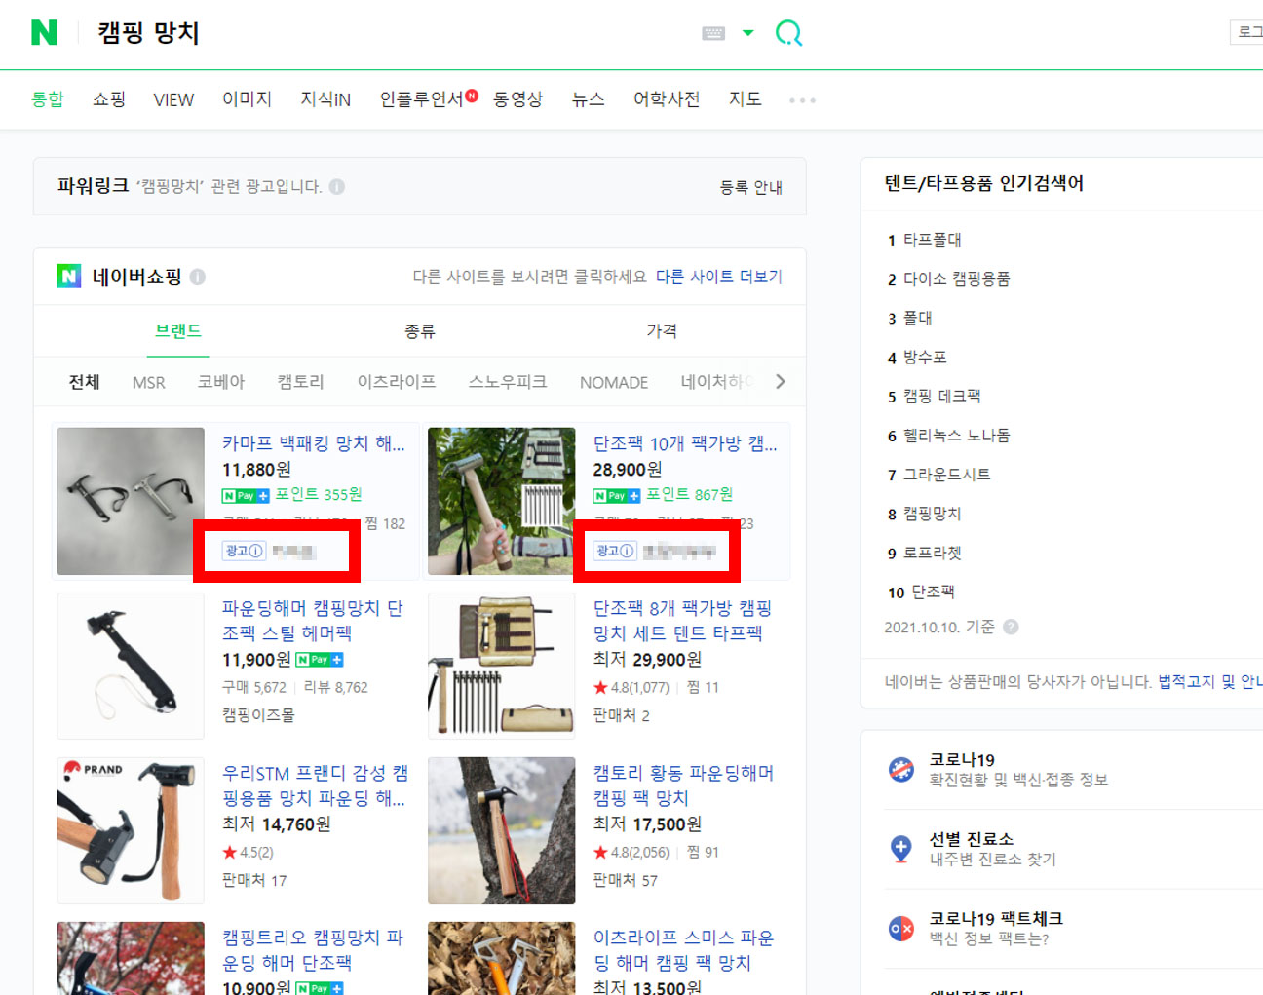Open 단조팩 10개 팩가방 product thumbnail
The image size is (1263, 995).
pyautogui.click(x=502, y=501)
